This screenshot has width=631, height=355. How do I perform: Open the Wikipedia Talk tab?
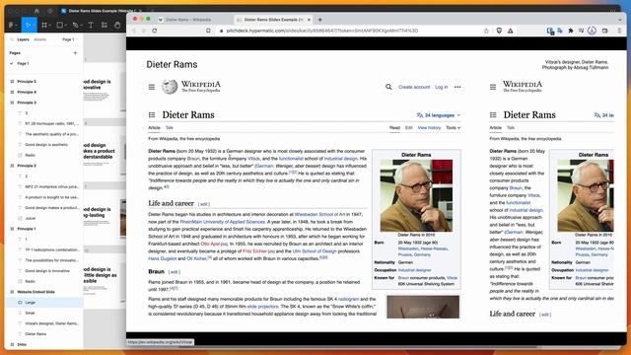pos(169,127)
